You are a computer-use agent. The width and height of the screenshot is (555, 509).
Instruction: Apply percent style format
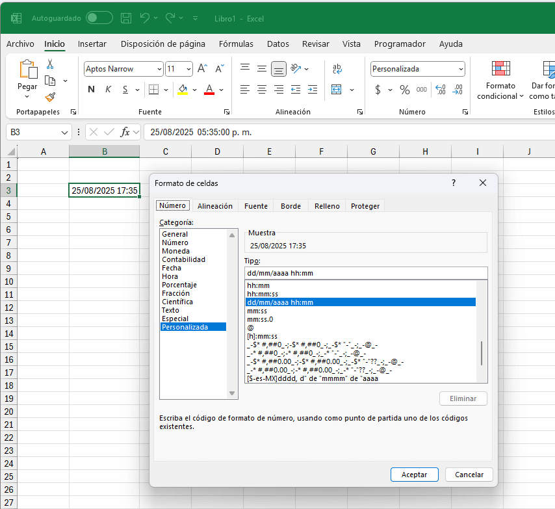(x=405, y=90)
